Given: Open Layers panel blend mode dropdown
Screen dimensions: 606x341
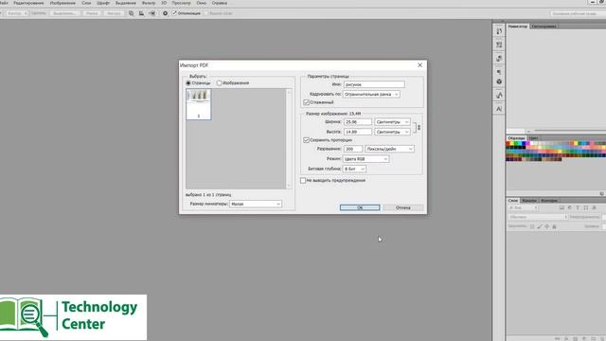Looking at the screenshot, I should click(x=538, y=217).
